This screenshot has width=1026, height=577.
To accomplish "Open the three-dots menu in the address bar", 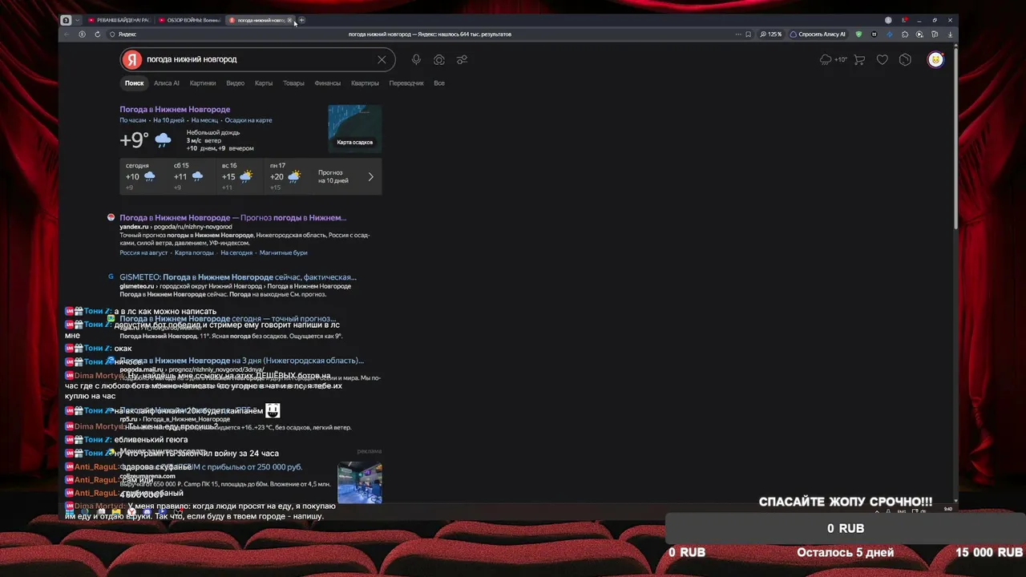I will (737, 34).
